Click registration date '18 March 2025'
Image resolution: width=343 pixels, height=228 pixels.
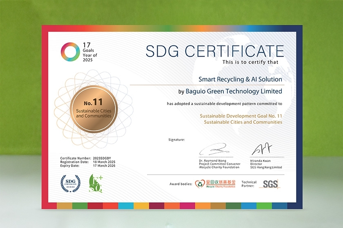(104, 162)
